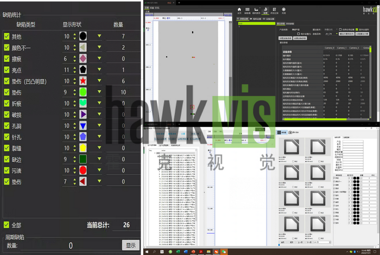Click the red star shape for 垫伤(凹凸明显)
This screenshot has height=255, width=380.
(83, 81)
